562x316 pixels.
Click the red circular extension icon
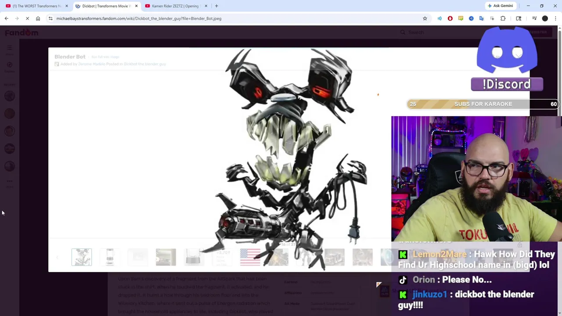450,18
